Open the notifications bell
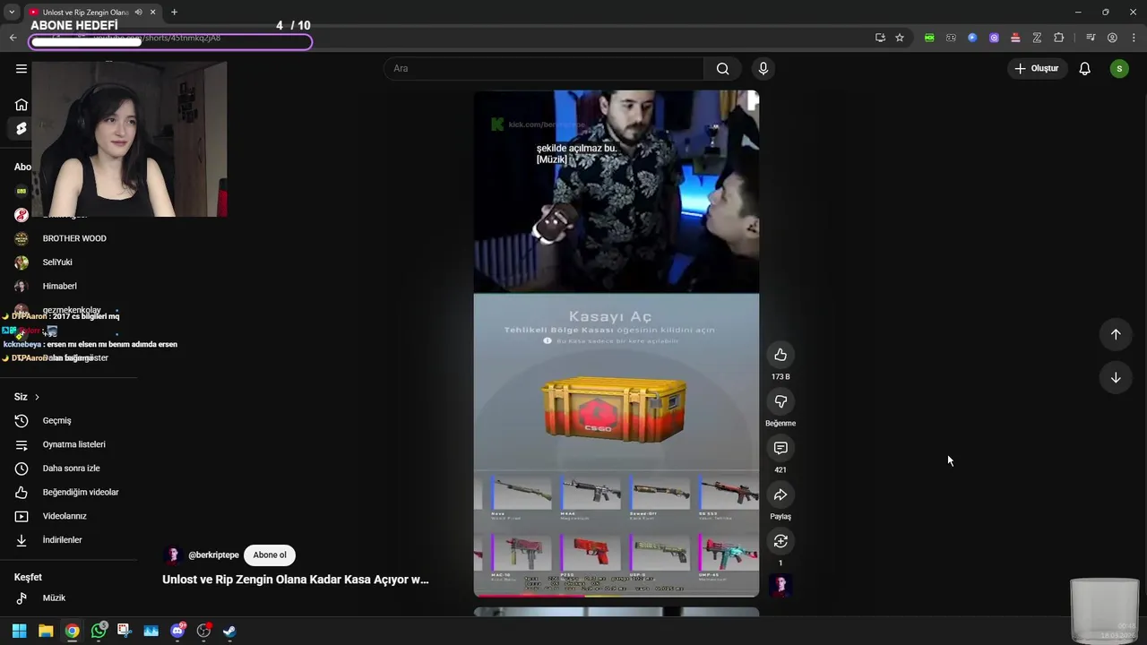Screen dimensions: 1147x645 click(1085, 68)
